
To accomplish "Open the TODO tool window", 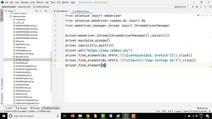I will click(9, 108).
